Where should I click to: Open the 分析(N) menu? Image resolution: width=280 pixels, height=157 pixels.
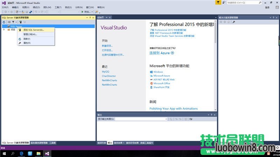click(79, 7)
